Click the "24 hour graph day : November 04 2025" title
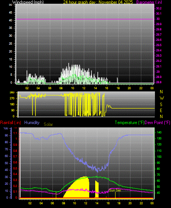 pos(98,2)
